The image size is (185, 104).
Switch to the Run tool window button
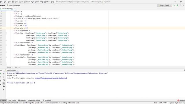[x=3, y=100]
